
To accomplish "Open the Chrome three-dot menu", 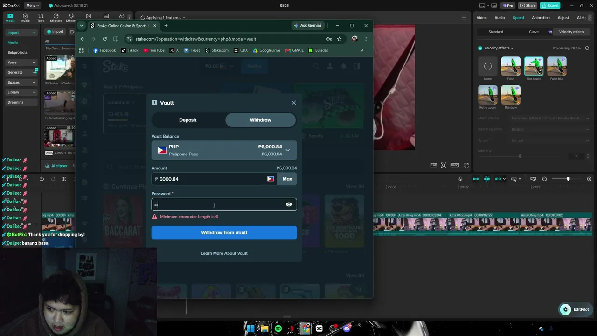I will click(x=366, y=39).
